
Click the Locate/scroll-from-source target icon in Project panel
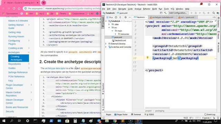point(116,17)
